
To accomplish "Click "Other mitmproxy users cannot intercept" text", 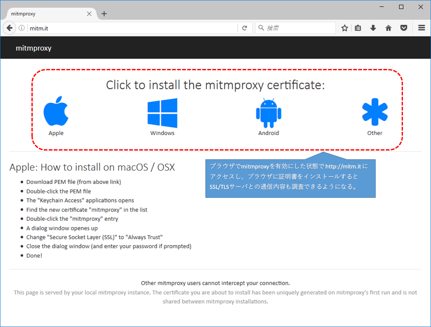I will point(215,283).
